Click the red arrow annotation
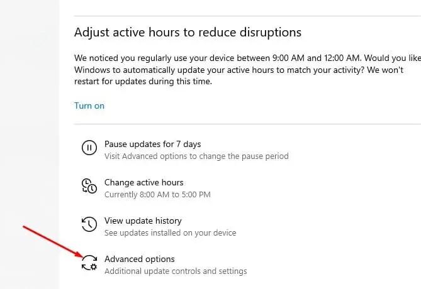This screenshot has width=421, height=289. (x=53, y=241)
